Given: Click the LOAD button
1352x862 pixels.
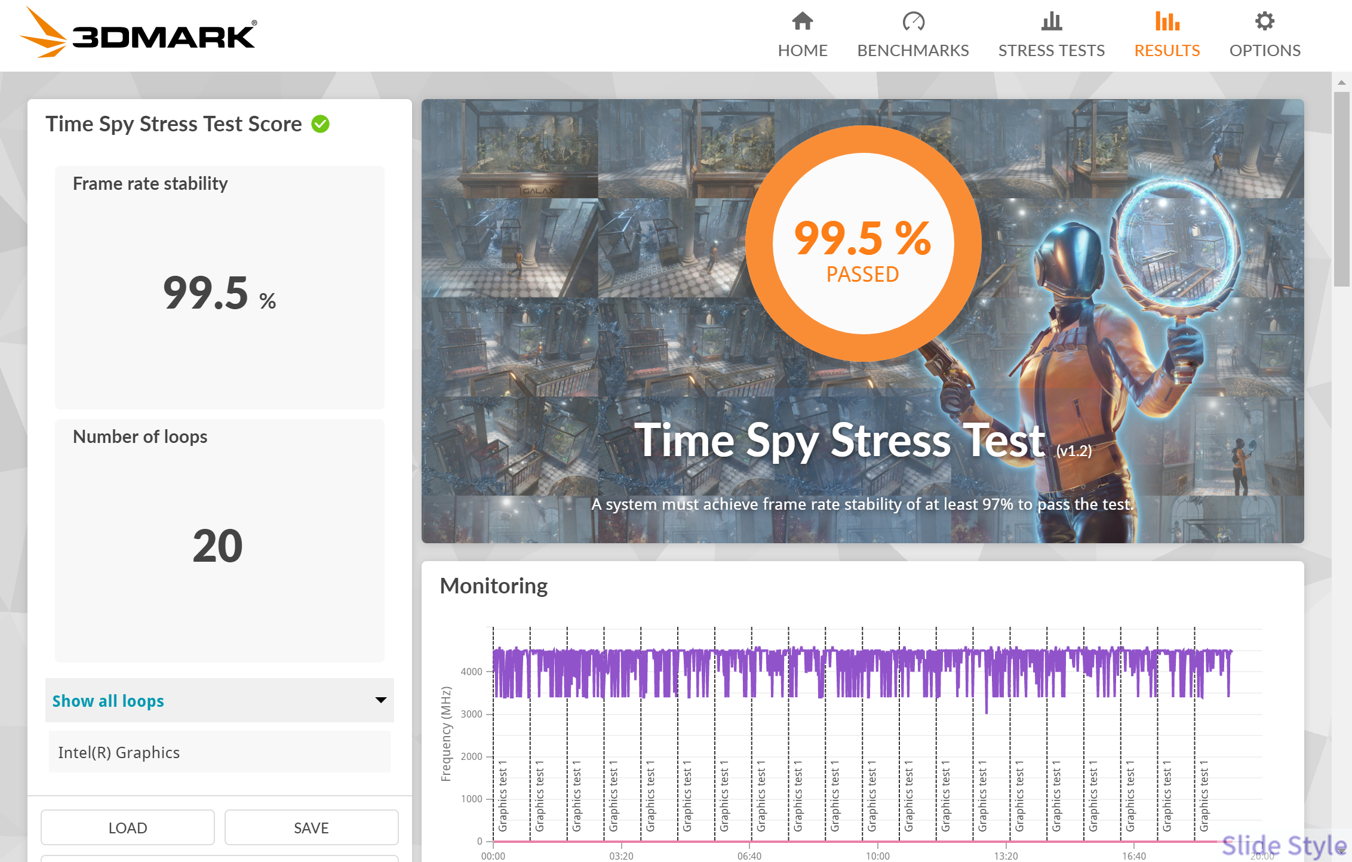Looking at the screenshot, I should point(128,827).
